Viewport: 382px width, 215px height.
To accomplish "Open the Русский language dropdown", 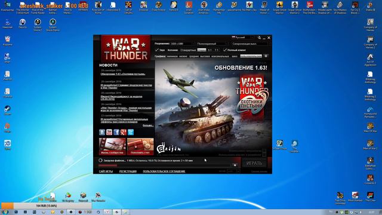I will click(x=243, y=37).
